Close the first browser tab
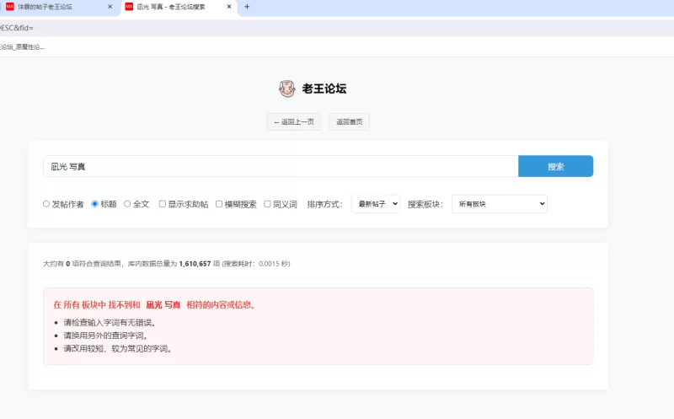This screenshot has width=674, height=419. (110, 7)
